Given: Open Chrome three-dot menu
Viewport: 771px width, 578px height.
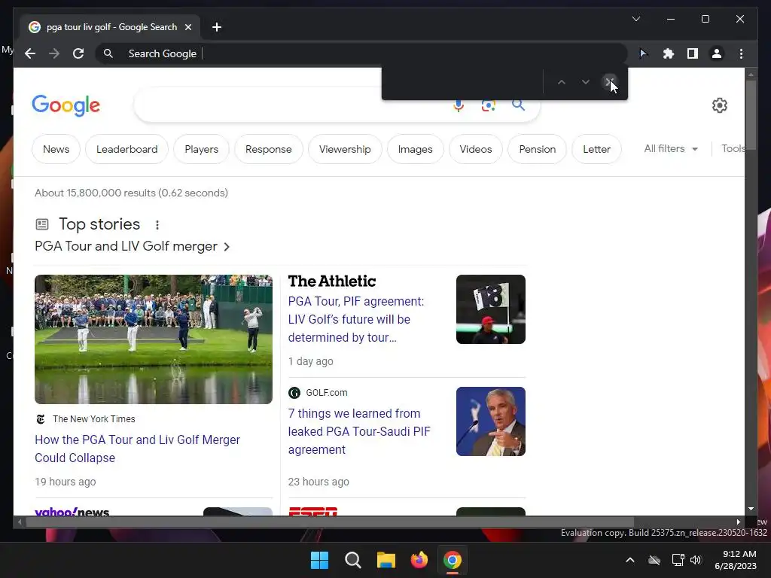Looking at the screenshot, I should [x=741, y=53].
